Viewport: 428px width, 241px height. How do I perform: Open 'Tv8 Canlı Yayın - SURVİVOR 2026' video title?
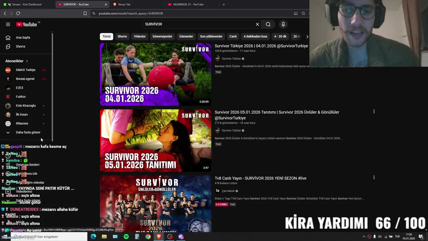[x=260, y=178]
